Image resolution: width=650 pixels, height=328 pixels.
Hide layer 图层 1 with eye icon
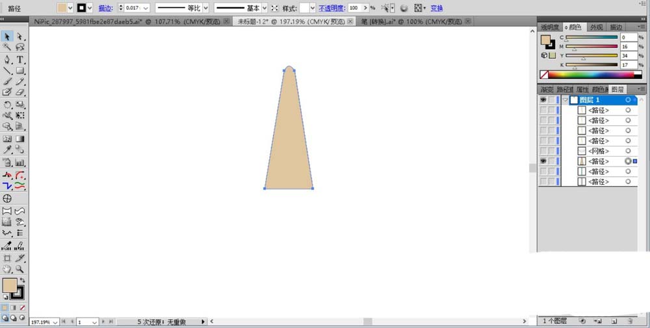tap(543, 100)
